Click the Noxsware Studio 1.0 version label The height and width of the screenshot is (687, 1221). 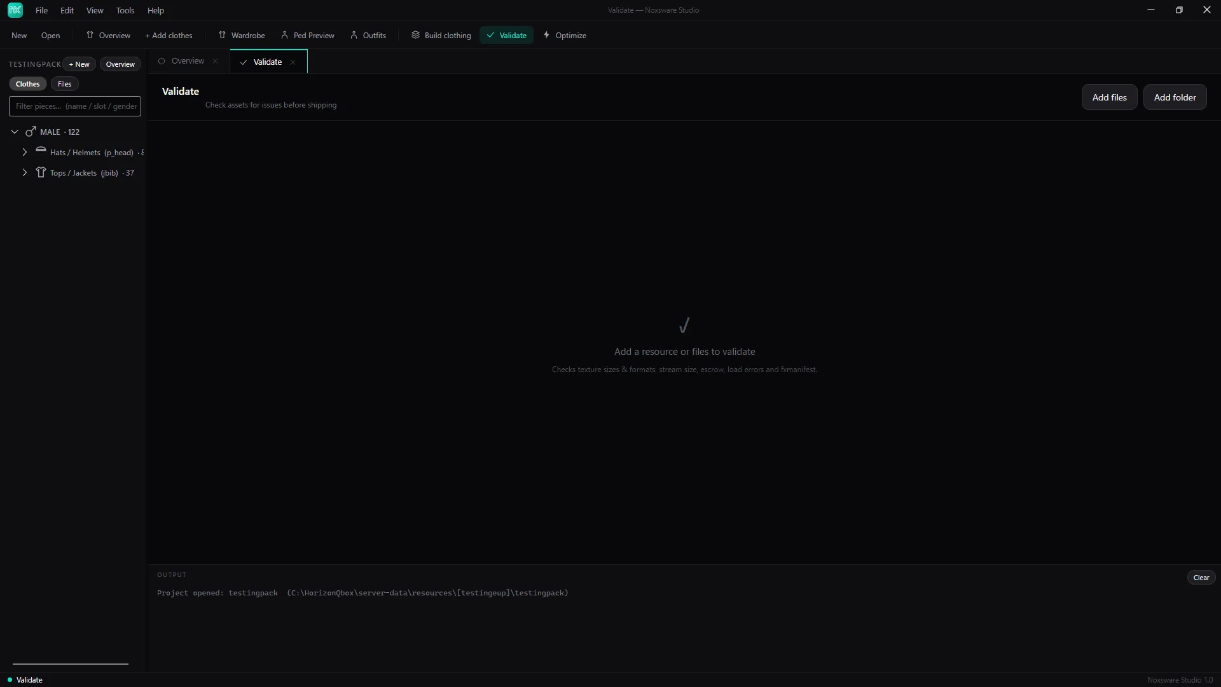coord(1180,680)
